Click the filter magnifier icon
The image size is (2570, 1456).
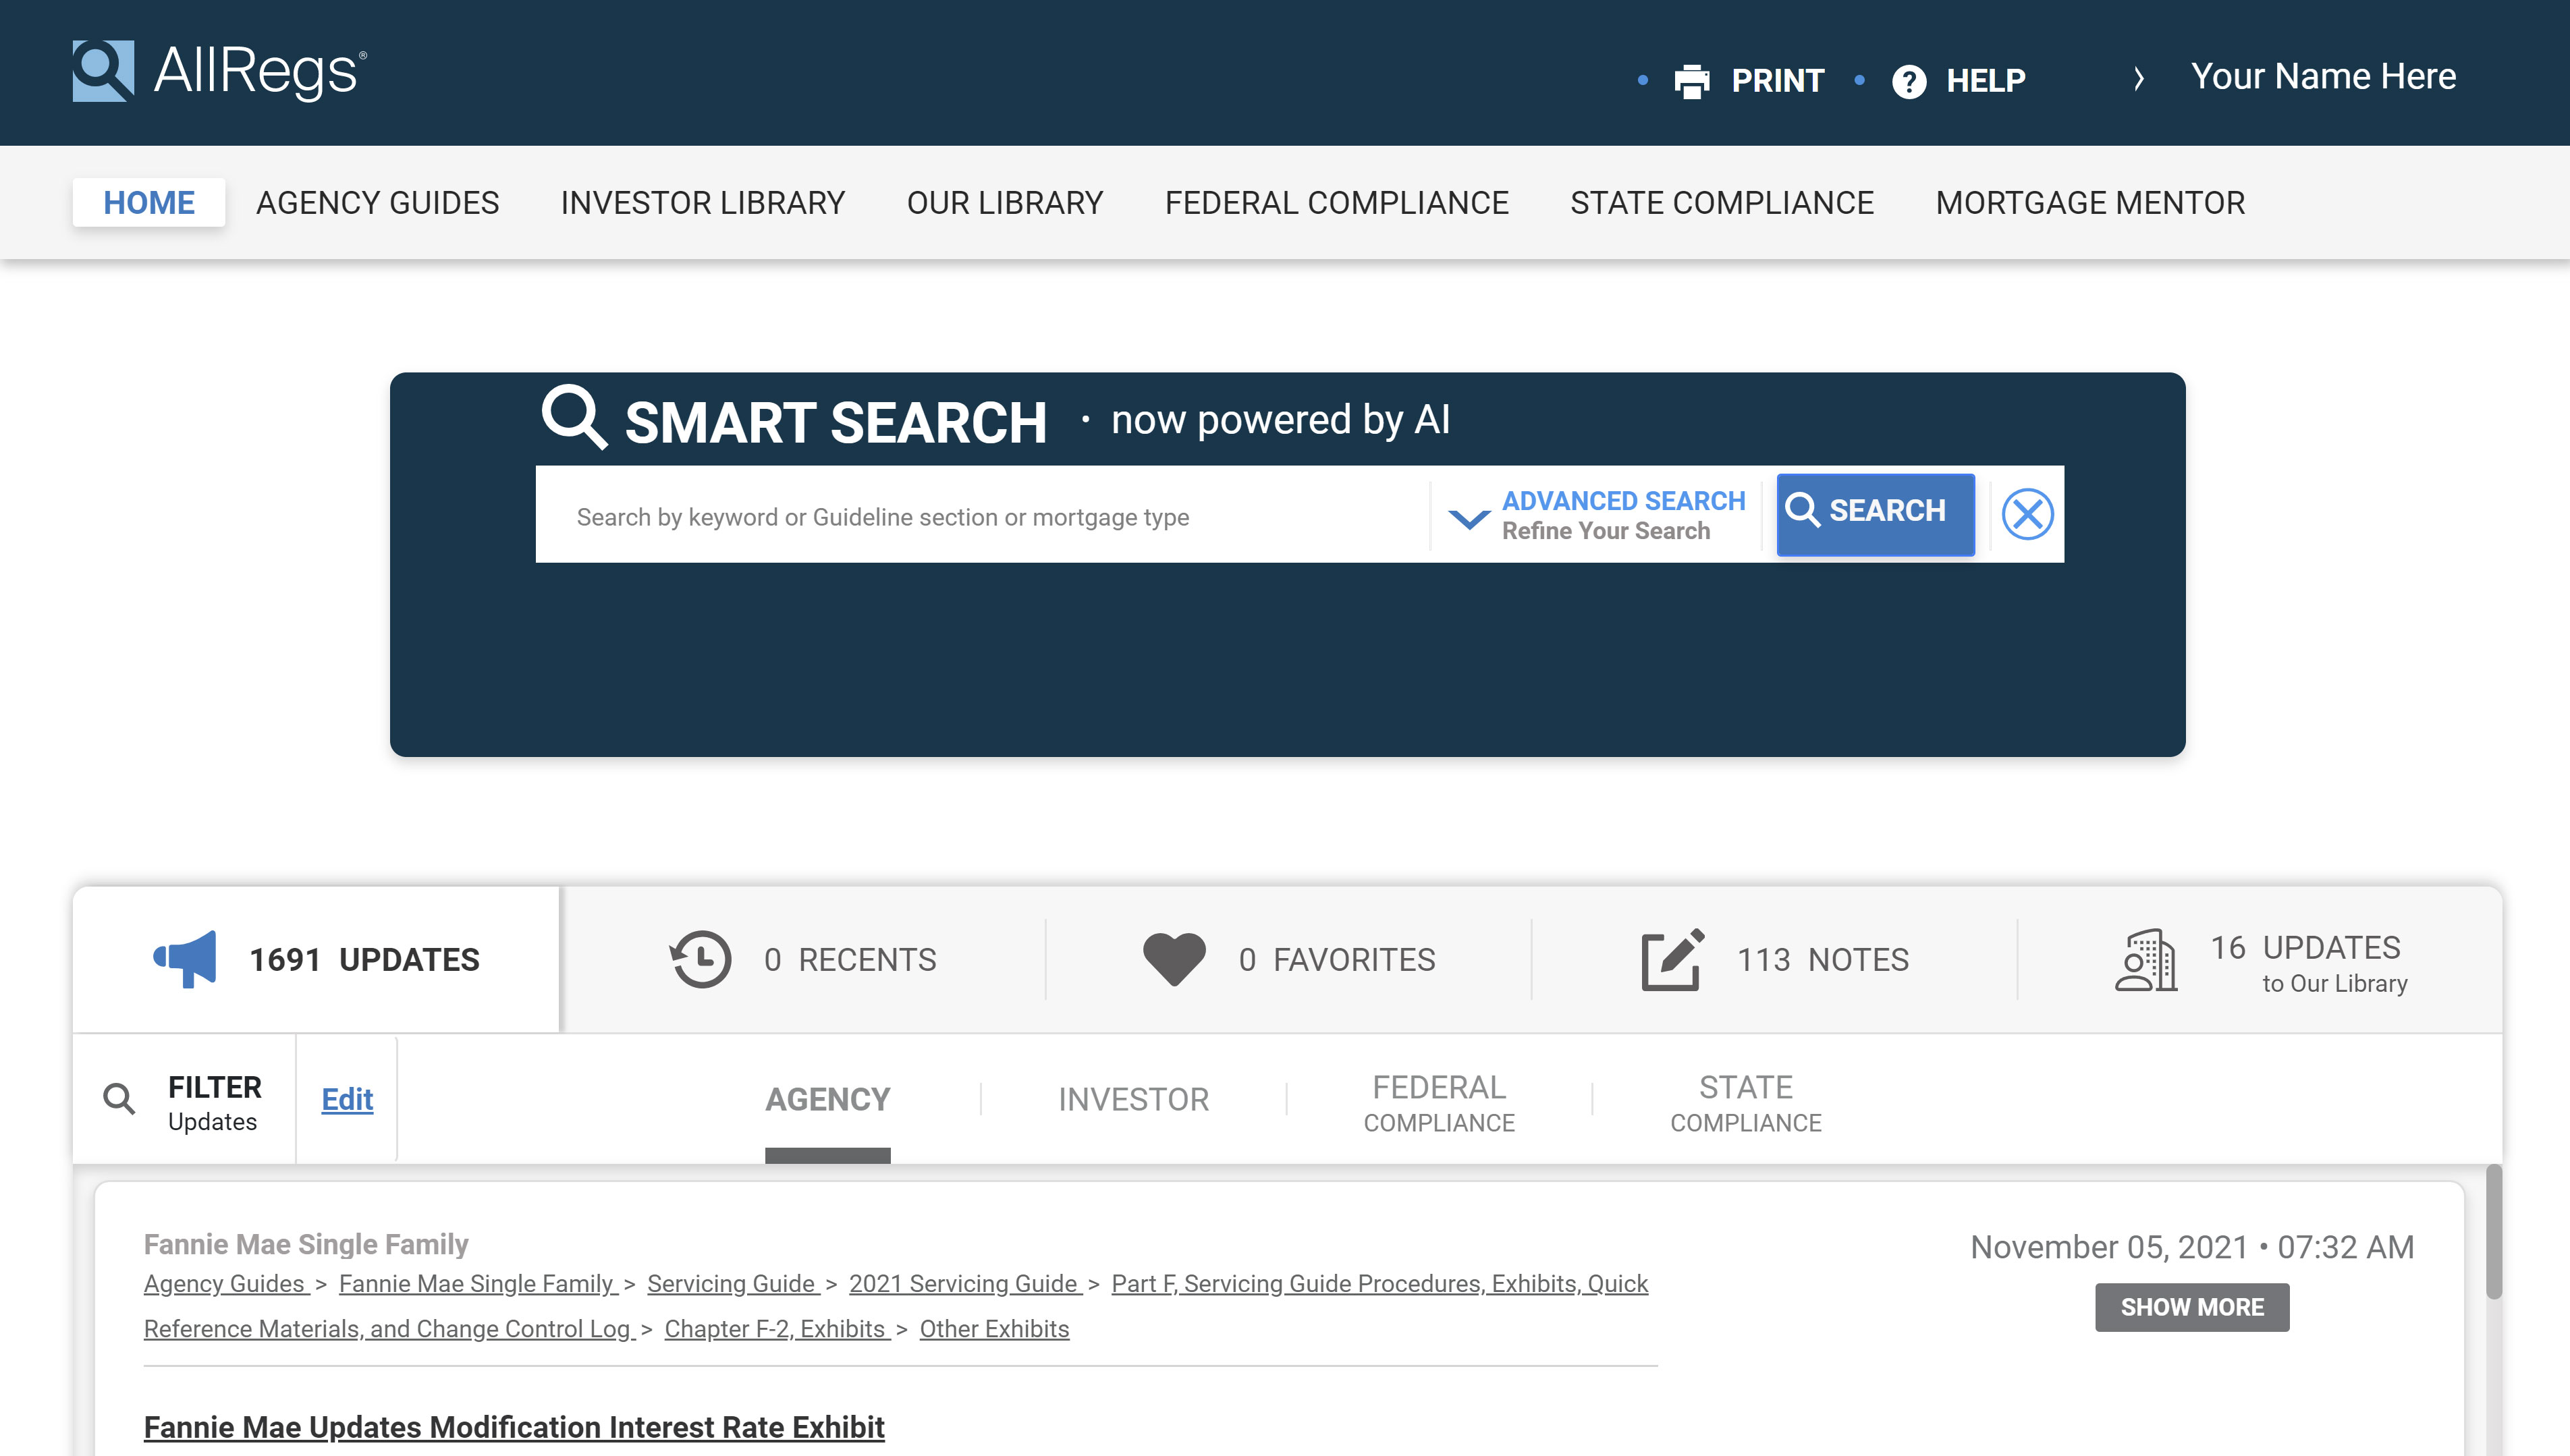pyautogui.click(x=119, y=1098)
